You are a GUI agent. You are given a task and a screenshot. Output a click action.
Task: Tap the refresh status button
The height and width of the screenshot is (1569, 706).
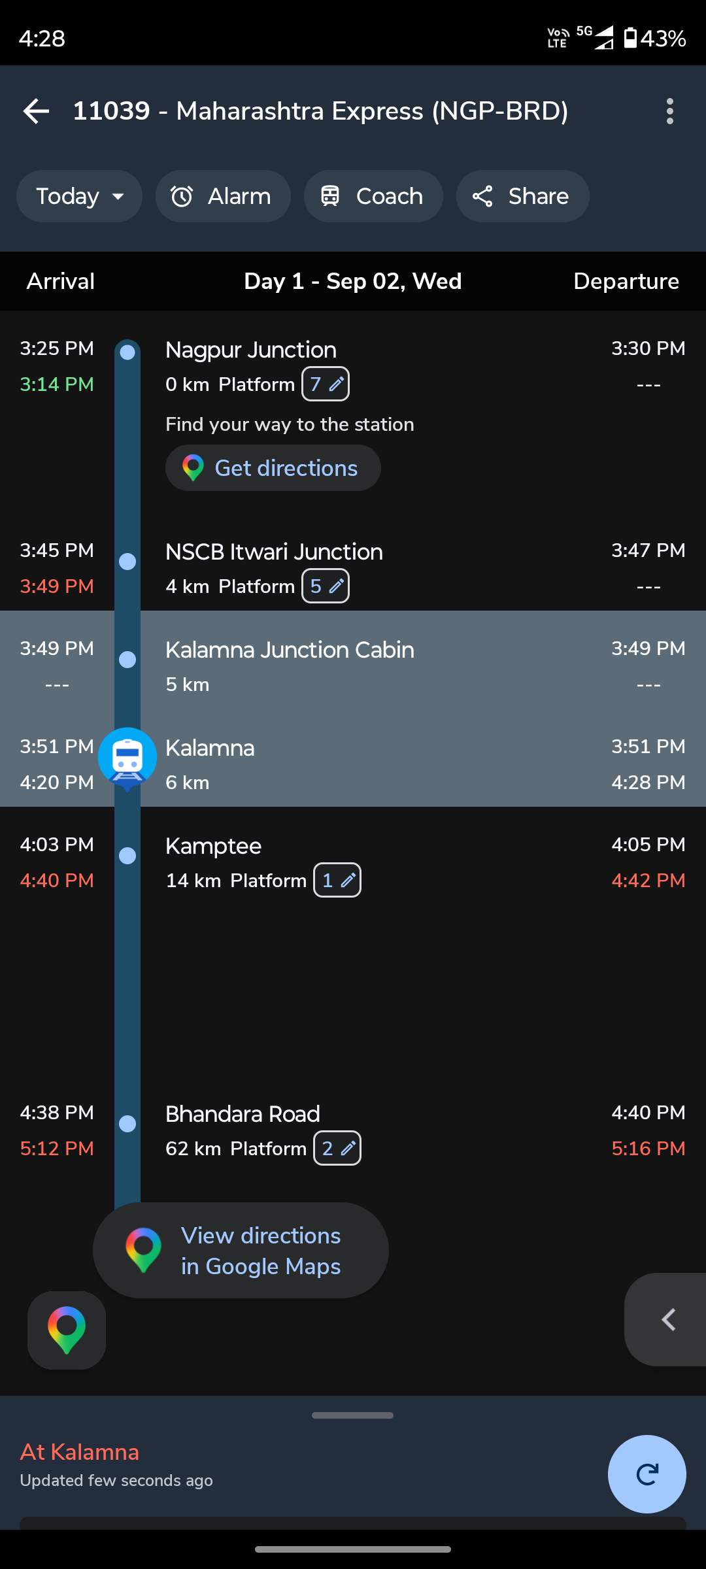[x=647, y=1474]
